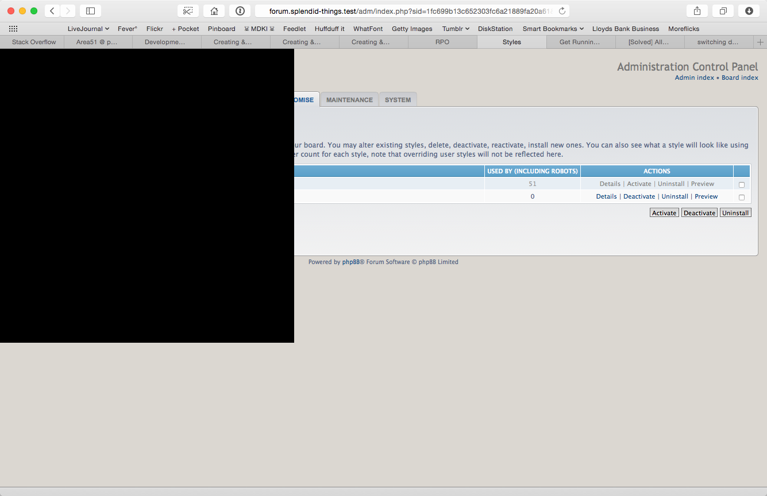Select the '51' used-by count cell
This screenshot has width=767, height=496.
coord(532,184)
